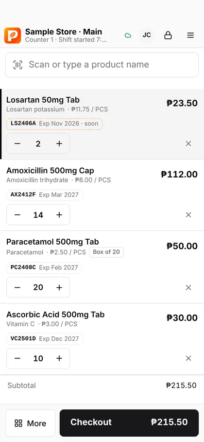Open the hamburger menu icon

coord(190,35)
